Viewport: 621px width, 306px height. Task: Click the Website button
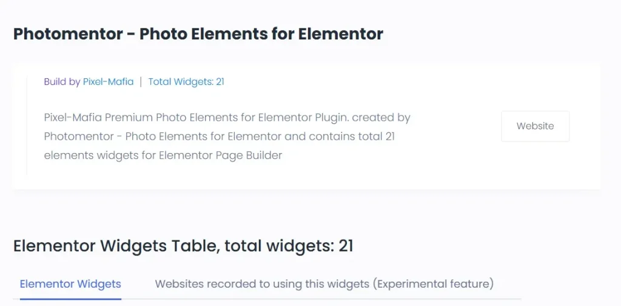[535, 126]
